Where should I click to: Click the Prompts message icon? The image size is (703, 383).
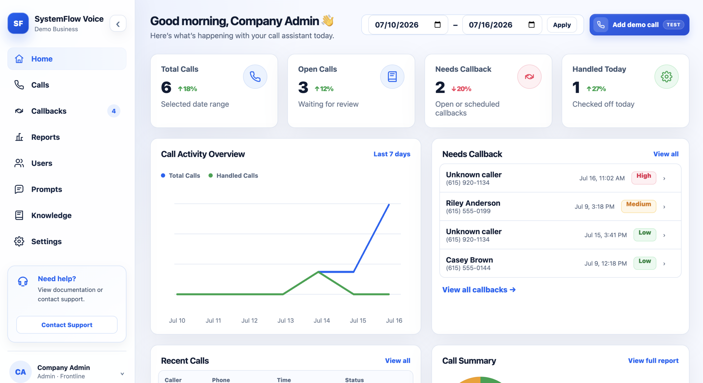[x=19, y=189]
